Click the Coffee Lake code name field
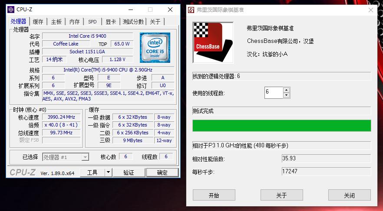 (x=66, y=44)
